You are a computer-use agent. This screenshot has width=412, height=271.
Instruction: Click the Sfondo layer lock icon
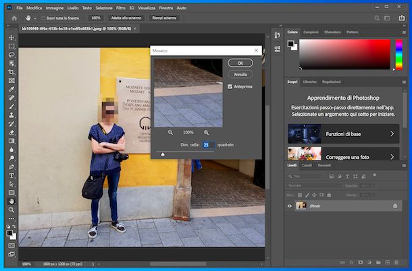[x=395, y=206]
